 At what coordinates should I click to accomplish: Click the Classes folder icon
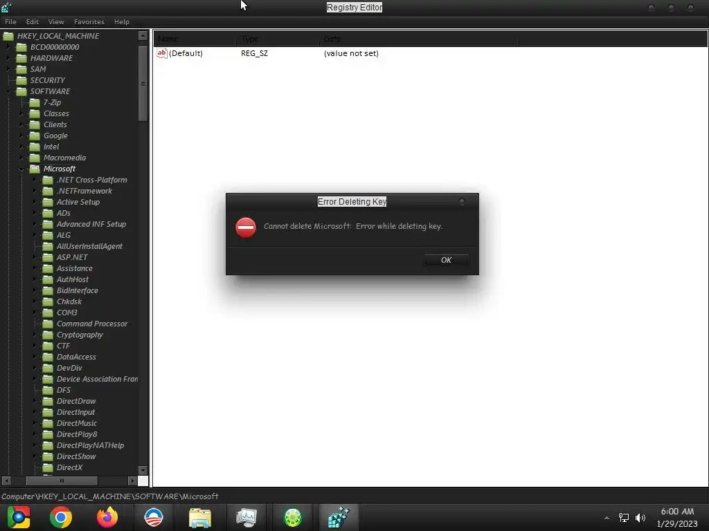coord(35,113)
